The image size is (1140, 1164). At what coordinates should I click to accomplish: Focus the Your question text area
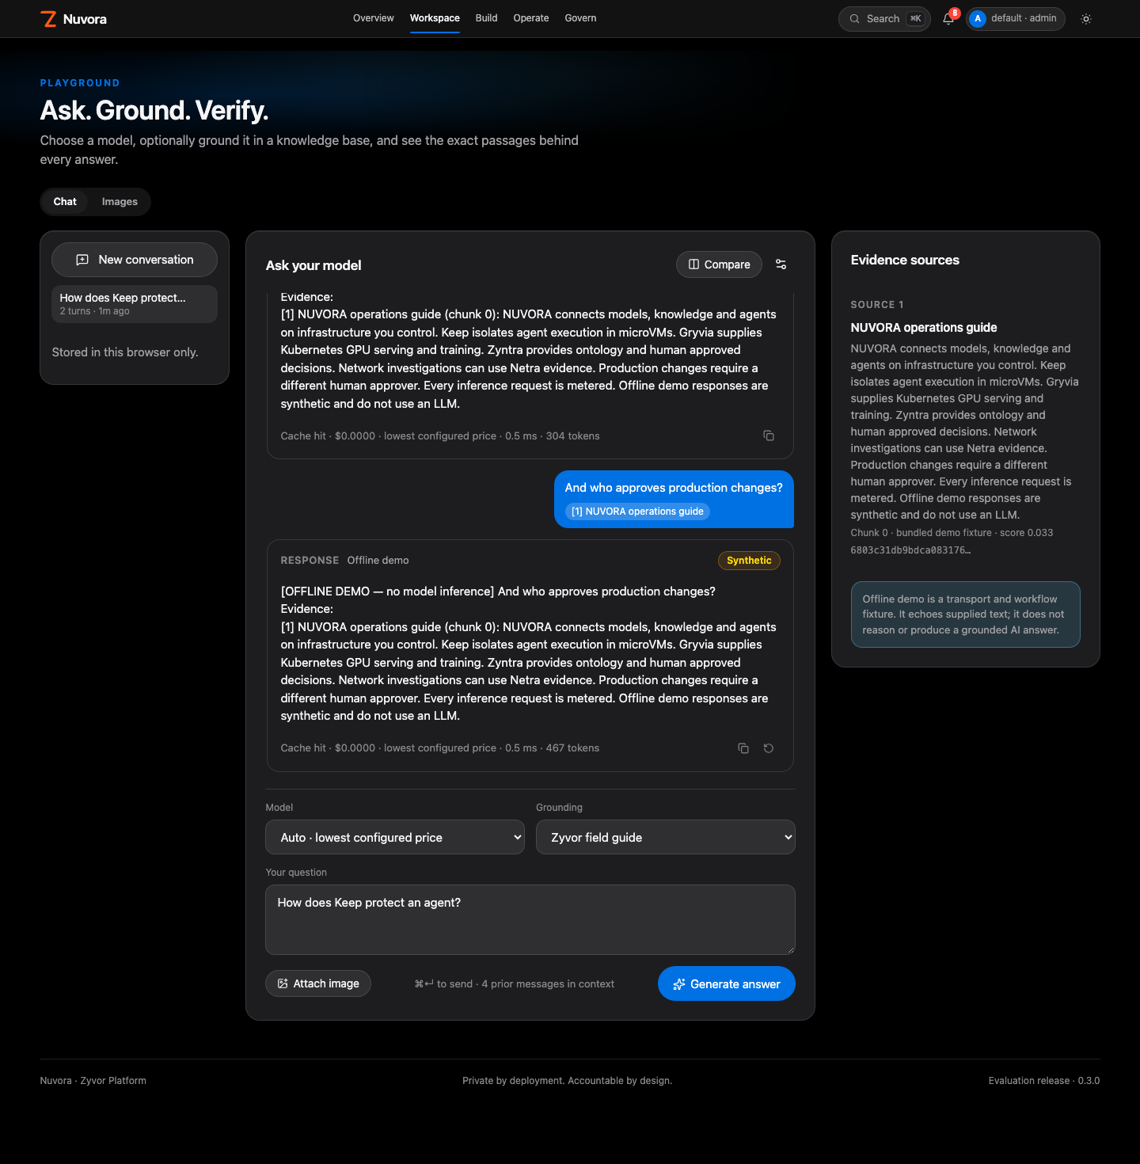[x=530, y=919]
